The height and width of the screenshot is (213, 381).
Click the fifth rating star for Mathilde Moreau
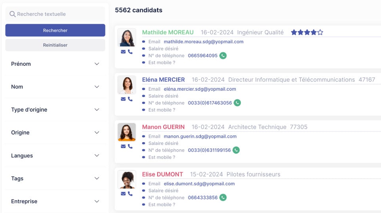(x=320, y=32)
